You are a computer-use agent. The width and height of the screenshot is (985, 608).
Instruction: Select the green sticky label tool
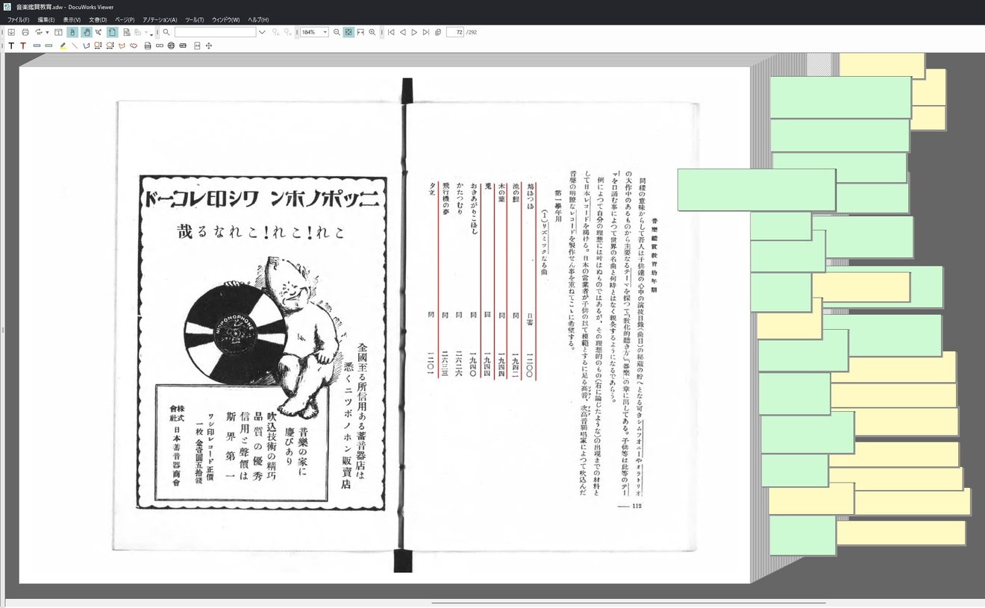click(x=49, y=46)
